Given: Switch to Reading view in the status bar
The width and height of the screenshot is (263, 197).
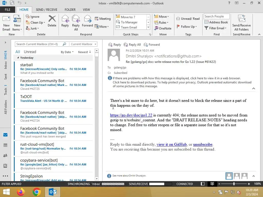Looking at the screenshot, I should coord(212,184).
